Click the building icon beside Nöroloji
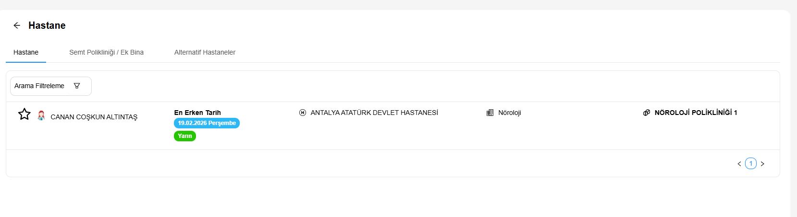The height and width of the screenshot is (217, 797). pyautogui.click(x=490, y=113)
